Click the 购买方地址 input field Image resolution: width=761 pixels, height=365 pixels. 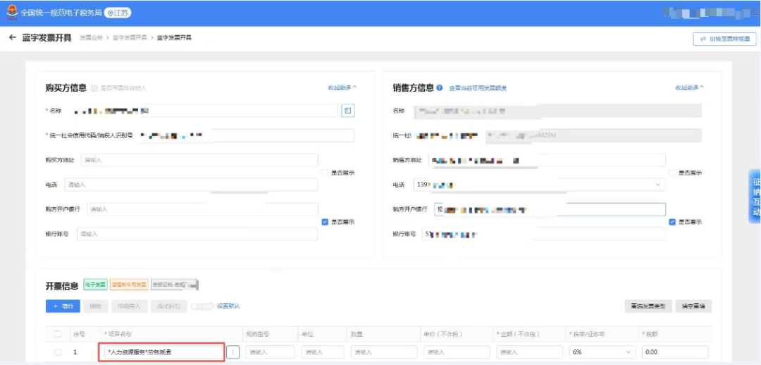pos(199,160)
